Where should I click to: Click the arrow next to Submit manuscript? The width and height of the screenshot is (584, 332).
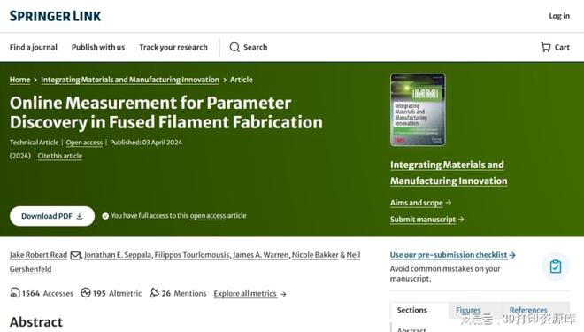coord(461,220)
